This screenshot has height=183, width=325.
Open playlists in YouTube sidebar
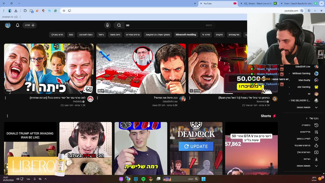(x=309, y=132)
